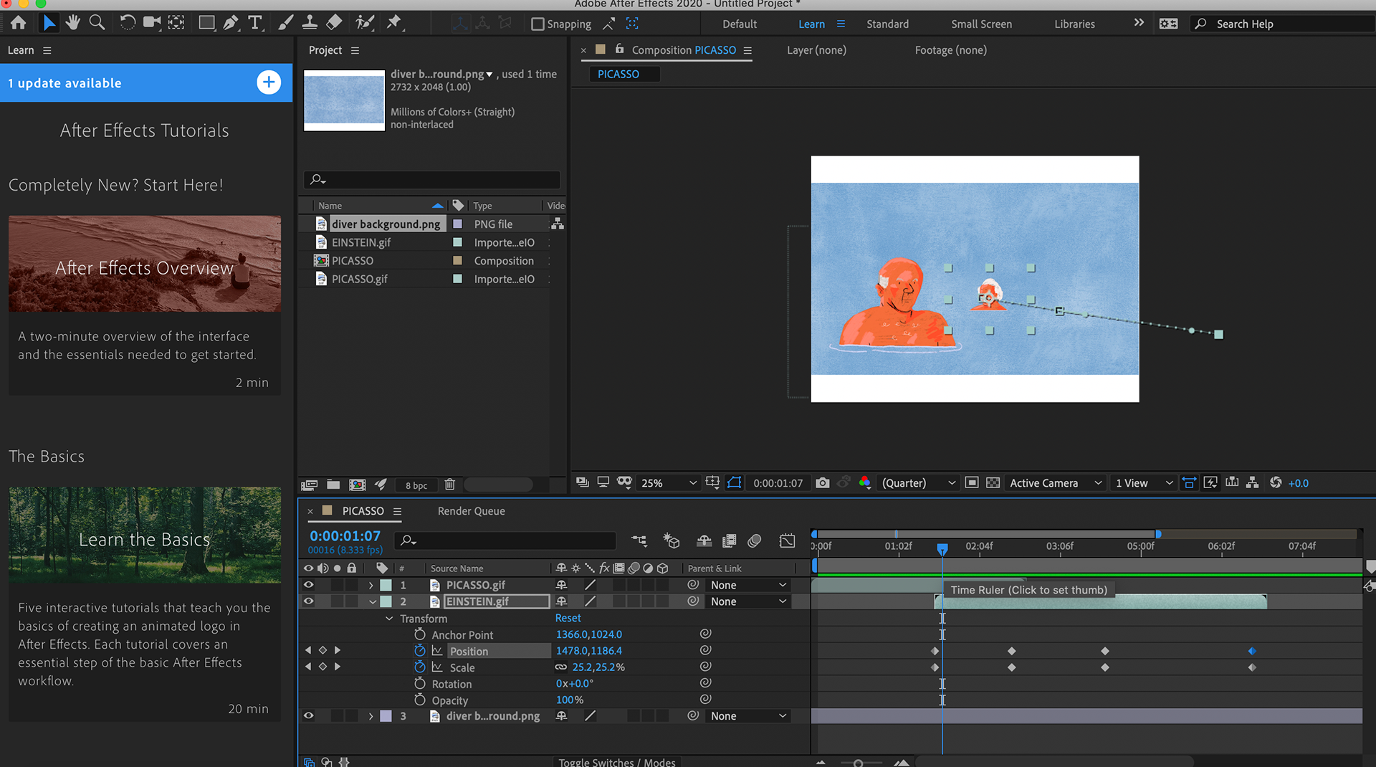Switch to the Default workspace
The width and height of the screenshot is (1376, 767).
pos(740,24)
